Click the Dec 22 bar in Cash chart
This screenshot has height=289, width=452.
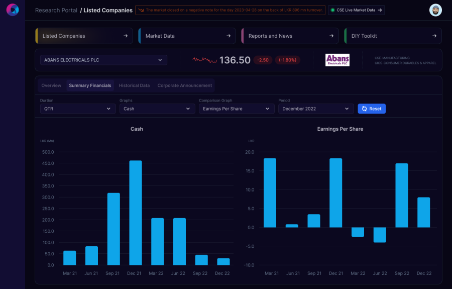223,261
